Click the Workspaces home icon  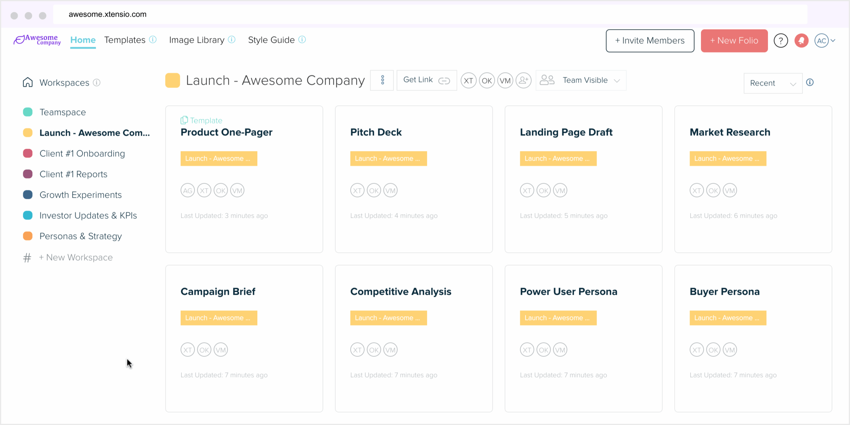coord(28,82)
